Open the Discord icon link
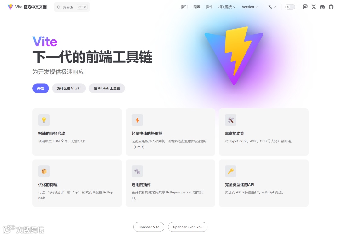The height and width of the screenshot is (236, 340). click(x=322, y=7)
